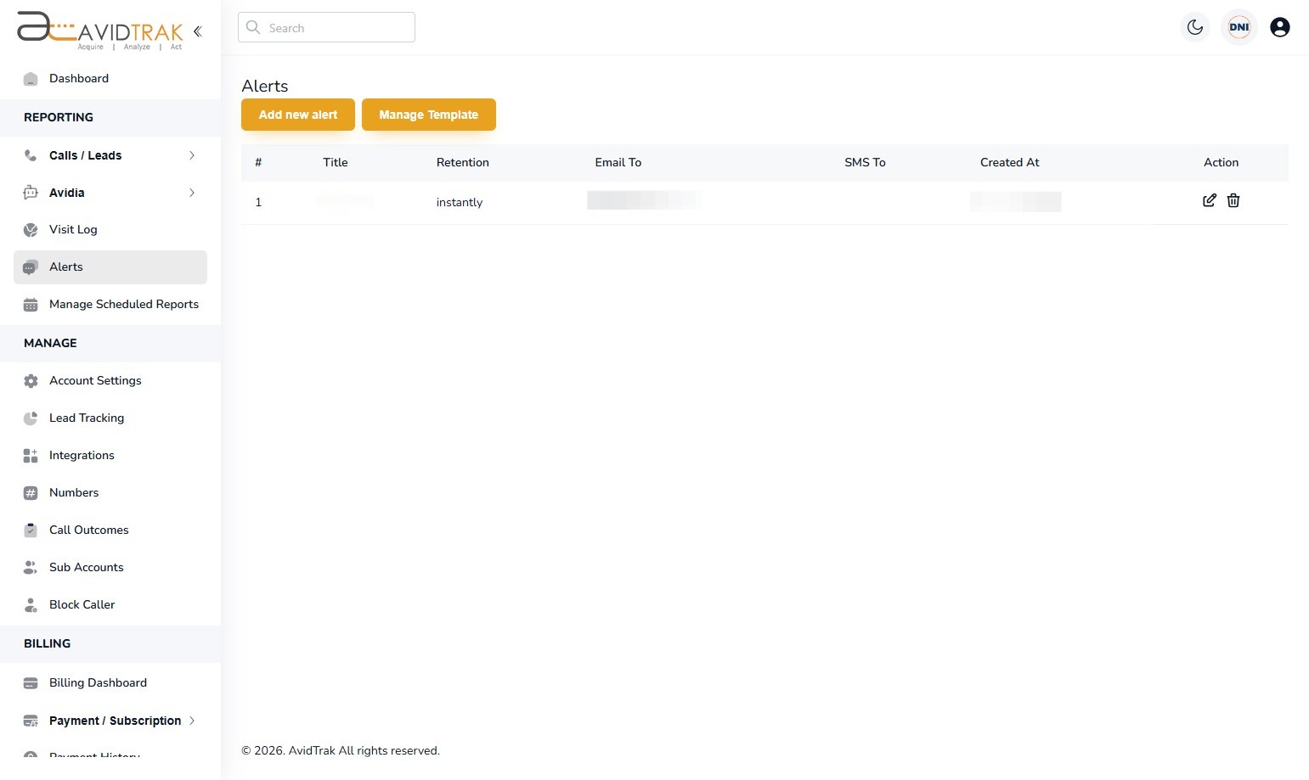The height and width of the screenshot is (780, 1309).
Task: Open the DNI icon in header
Action: coord(1239,27)
